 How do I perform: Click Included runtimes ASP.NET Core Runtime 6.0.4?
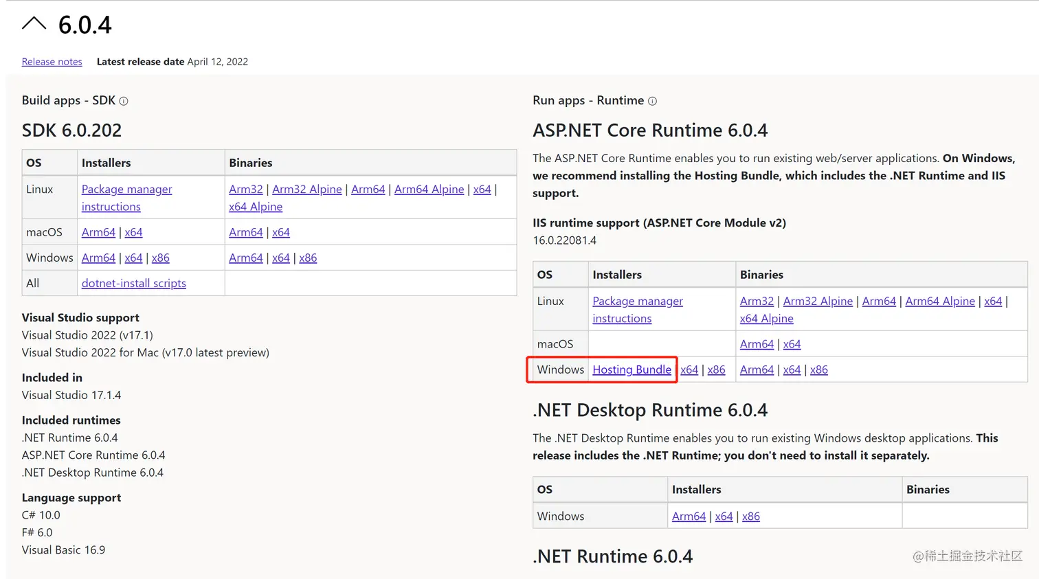[x=93, y=455]
